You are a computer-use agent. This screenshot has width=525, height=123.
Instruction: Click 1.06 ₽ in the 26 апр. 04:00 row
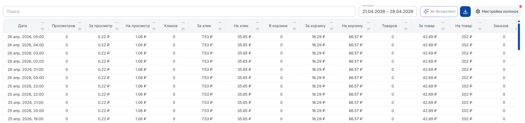point(141,45)
